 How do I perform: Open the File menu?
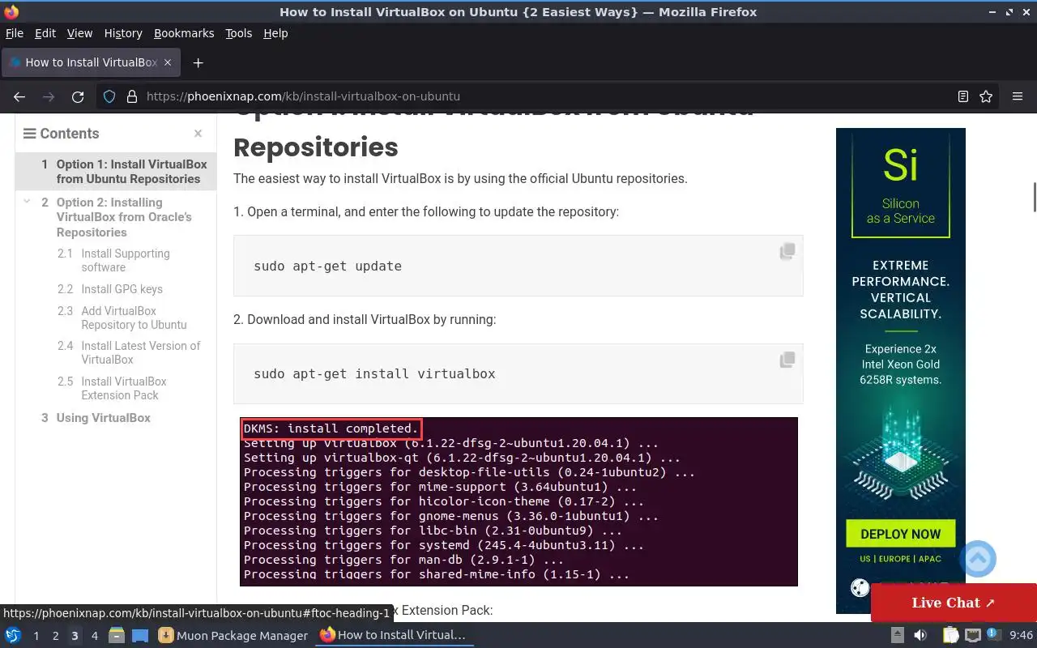15,33
